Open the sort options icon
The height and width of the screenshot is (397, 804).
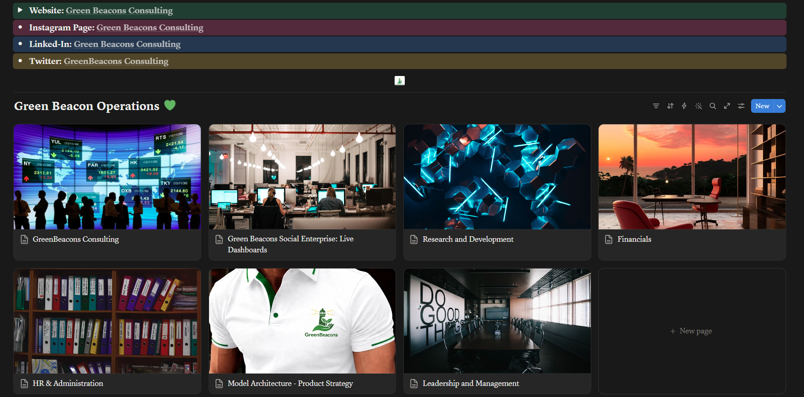[x=670, y=106]
